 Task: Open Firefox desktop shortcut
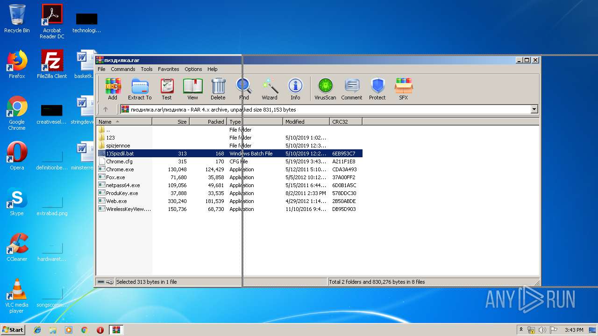(x=17, y=64)
